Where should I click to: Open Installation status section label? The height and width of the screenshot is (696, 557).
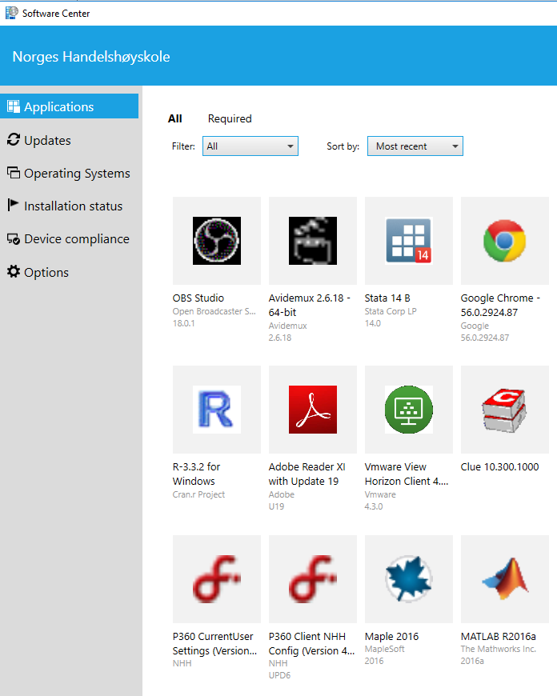[74, 206]
